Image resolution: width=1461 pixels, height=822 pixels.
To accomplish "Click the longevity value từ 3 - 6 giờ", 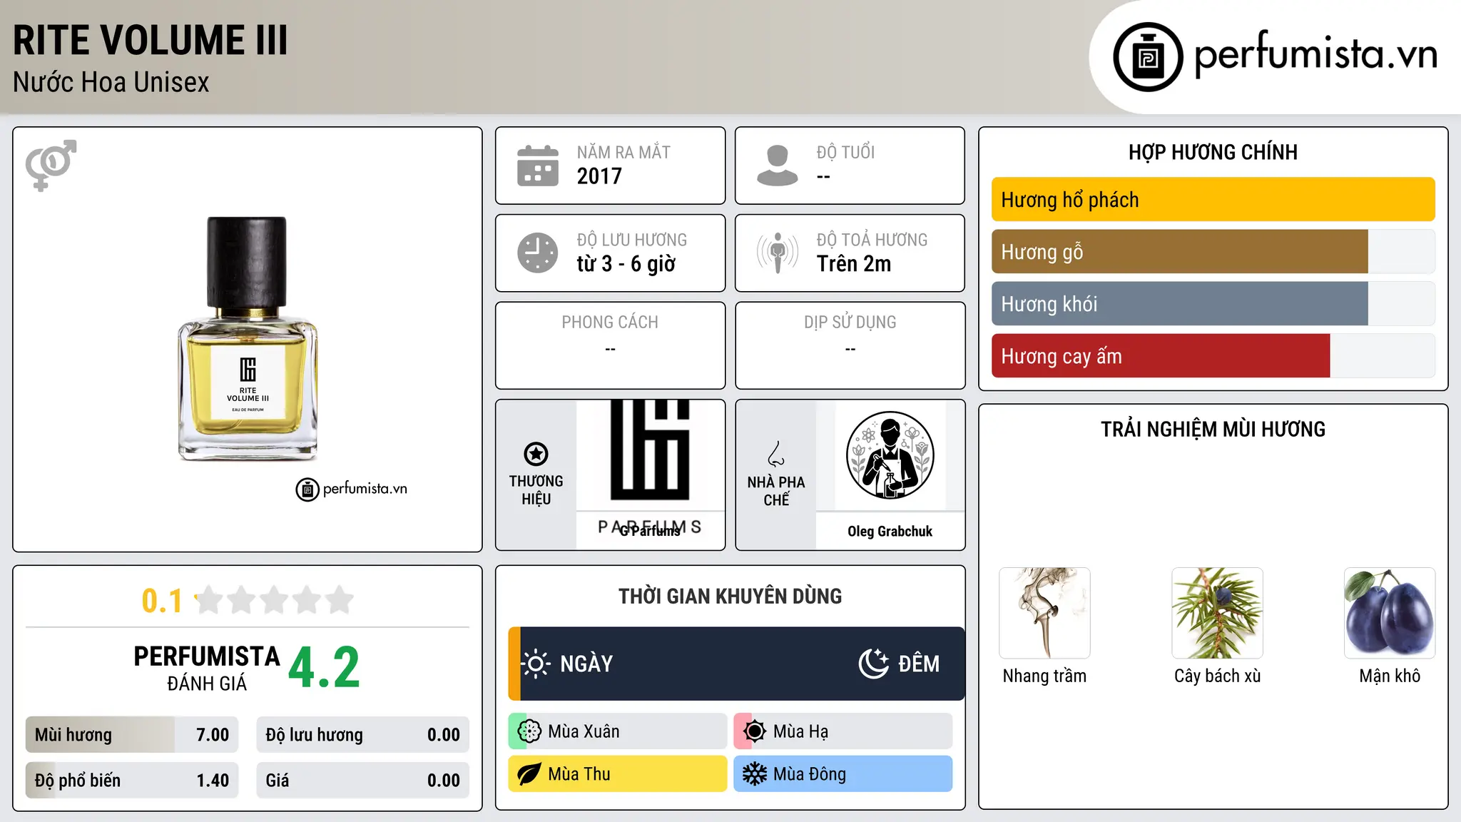I will pos(626,264).
